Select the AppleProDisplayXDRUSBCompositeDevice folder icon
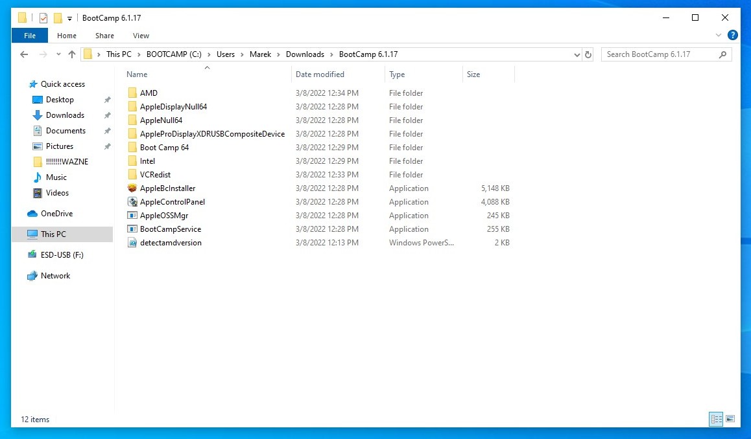 click(x=132, y=134)
